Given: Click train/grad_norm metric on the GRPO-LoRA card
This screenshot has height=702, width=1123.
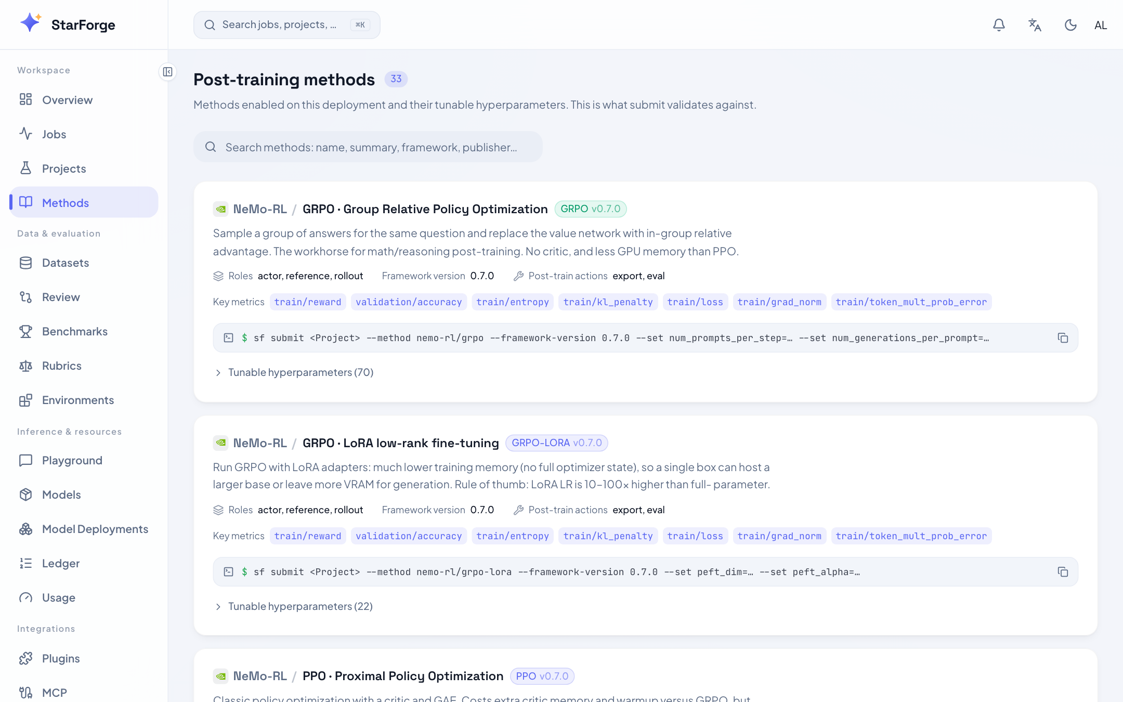Looking at the screenshot, I should [779, 536].
